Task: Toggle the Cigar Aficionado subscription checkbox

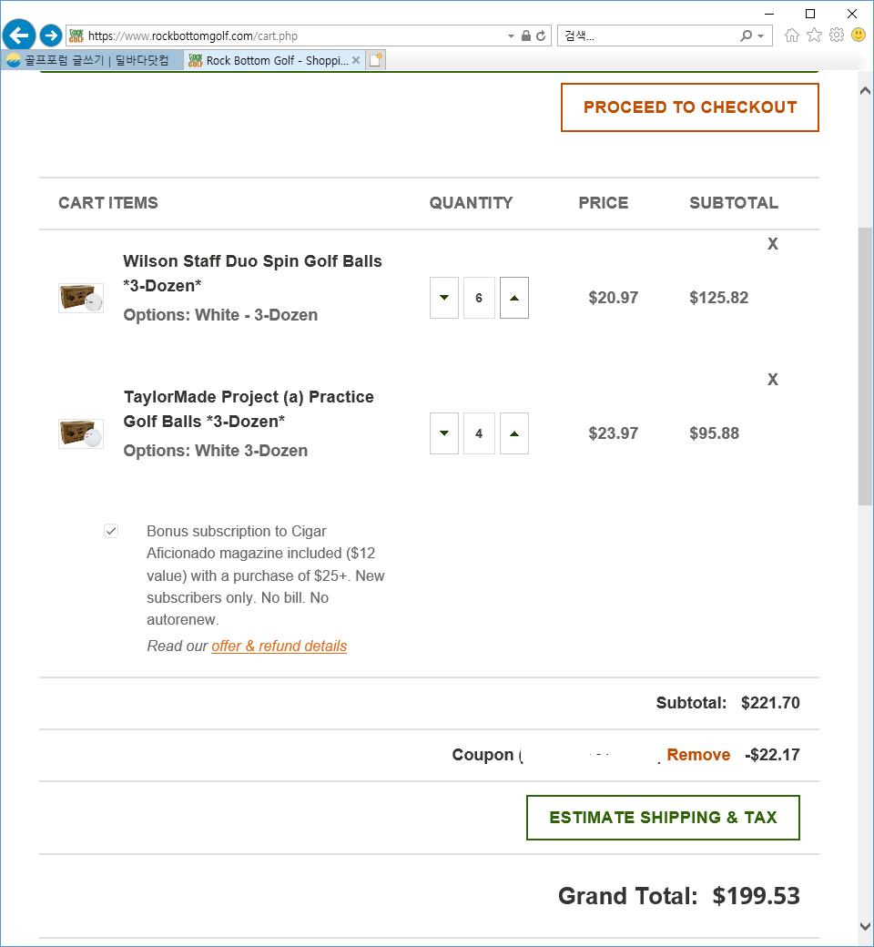Action: [111, 531]
